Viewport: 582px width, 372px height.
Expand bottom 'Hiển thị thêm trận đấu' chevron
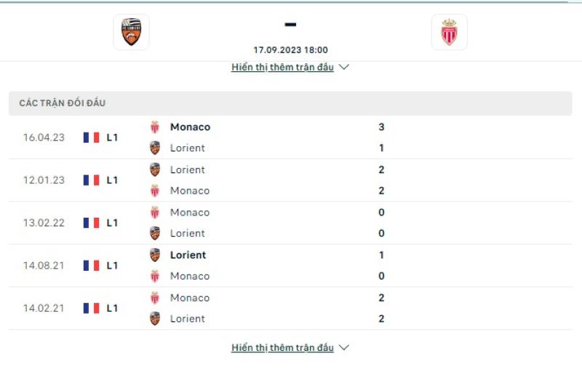(x=344, y=347)
